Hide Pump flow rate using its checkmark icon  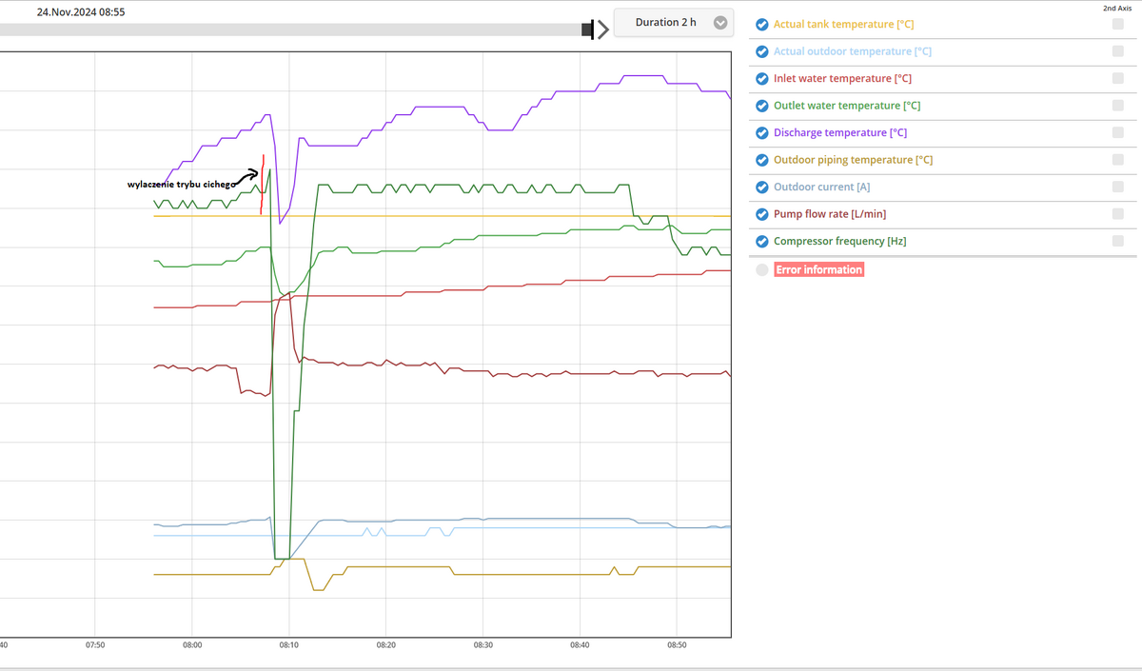(x=761, y=214)
